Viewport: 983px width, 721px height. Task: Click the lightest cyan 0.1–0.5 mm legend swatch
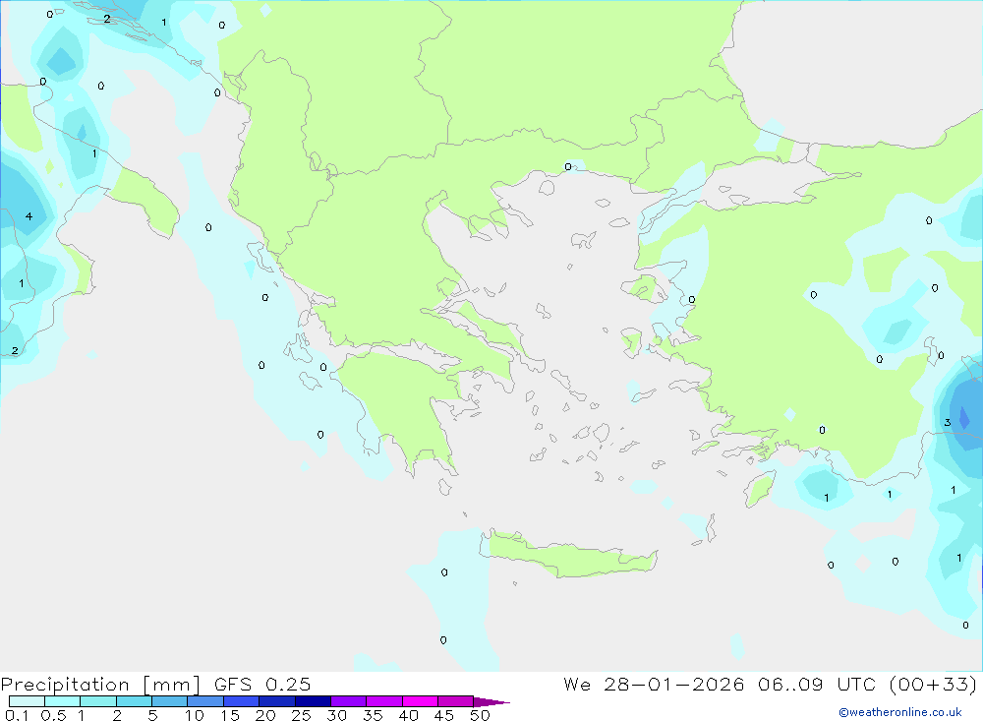(x=27, y=701)
